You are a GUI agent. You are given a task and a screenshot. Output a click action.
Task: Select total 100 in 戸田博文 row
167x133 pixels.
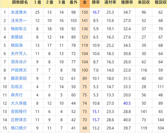click(x=85, y=70)
